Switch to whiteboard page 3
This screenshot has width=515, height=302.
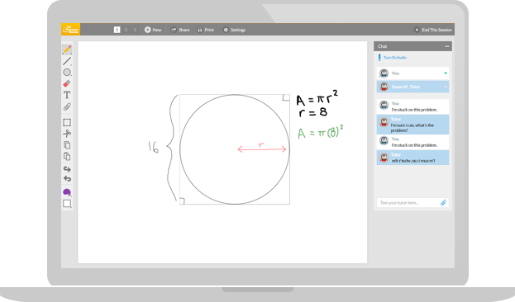(135, 30)
